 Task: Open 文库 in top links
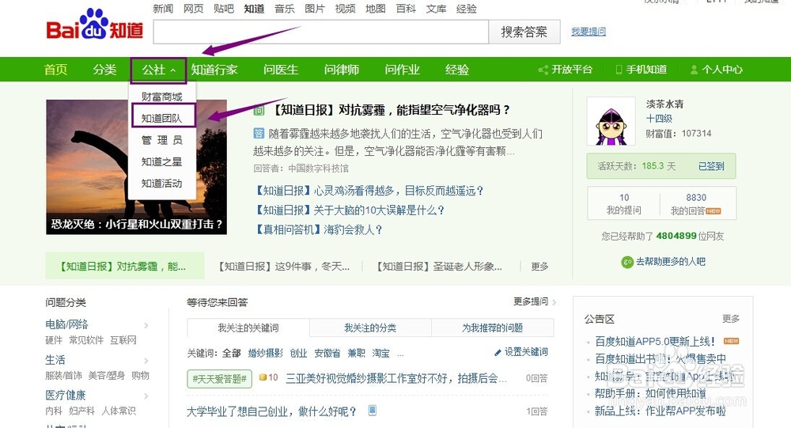pyautogui.click(x=437, y=9)
